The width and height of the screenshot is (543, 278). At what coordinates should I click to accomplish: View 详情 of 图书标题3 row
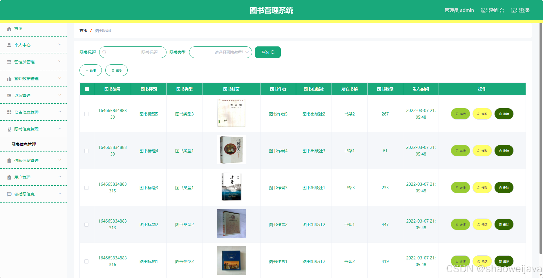(460, 187)
